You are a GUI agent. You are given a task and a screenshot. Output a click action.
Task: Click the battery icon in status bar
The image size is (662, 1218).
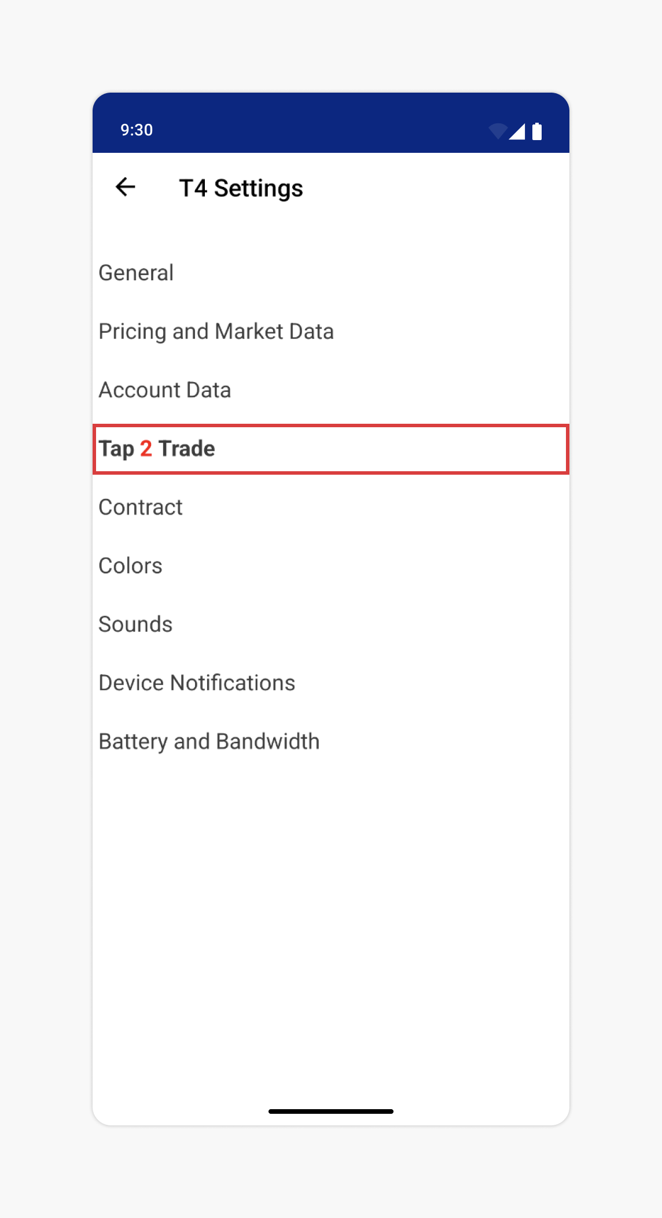pyautogui.click(x=537, y=131)
